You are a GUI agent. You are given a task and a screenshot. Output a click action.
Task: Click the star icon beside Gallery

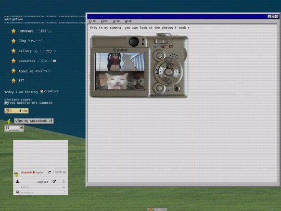[14, 51]
